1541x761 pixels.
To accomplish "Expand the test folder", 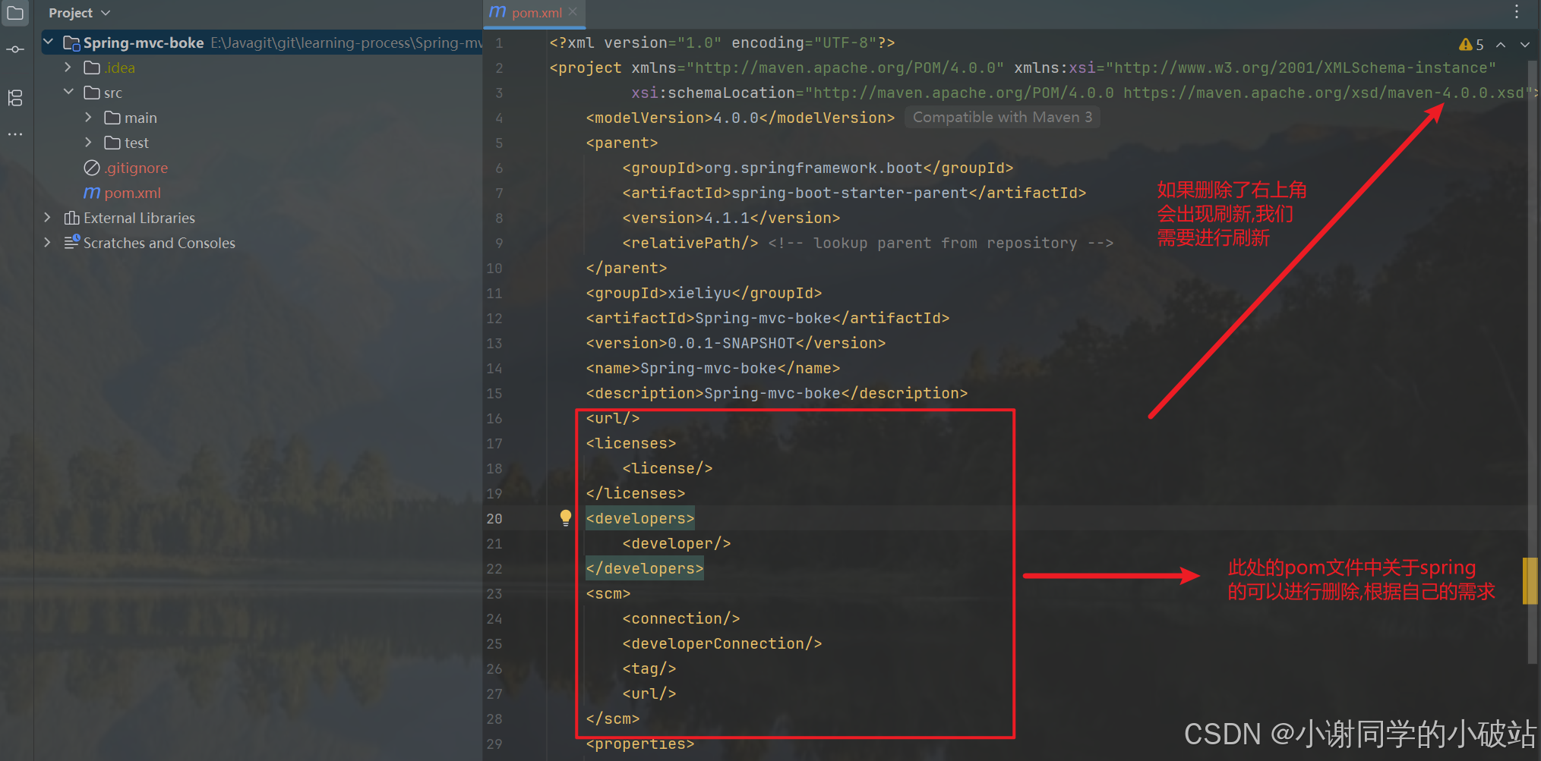I will (88, 143).
